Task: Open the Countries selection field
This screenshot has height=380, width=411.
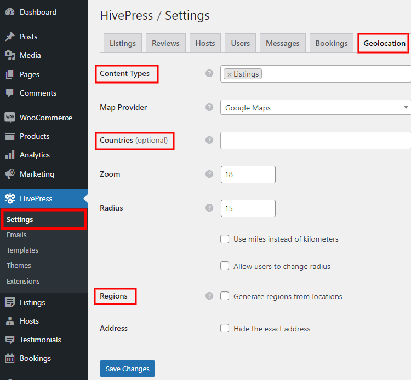Action: pos(316,141)
